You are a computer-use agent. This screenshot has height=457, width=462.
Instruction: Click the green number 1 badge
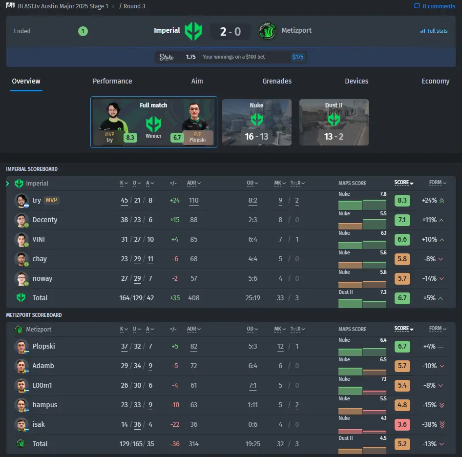(x=83, y=31)
